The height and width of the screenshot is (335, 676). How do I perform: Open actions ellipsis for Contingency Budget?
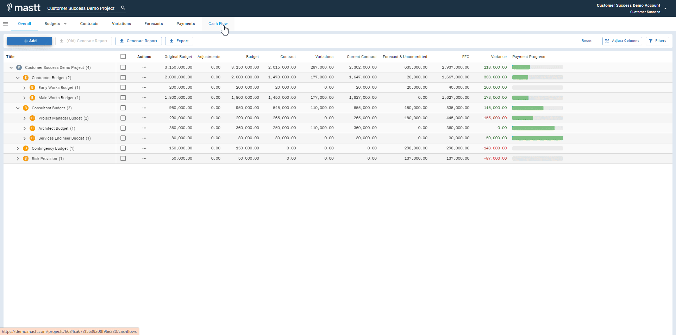[144, 148]
